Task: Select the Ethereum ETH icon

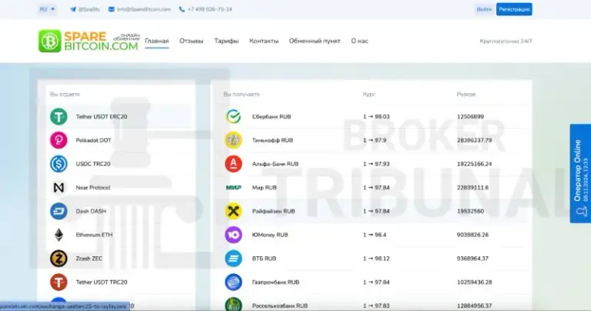Action: point(58,235)
